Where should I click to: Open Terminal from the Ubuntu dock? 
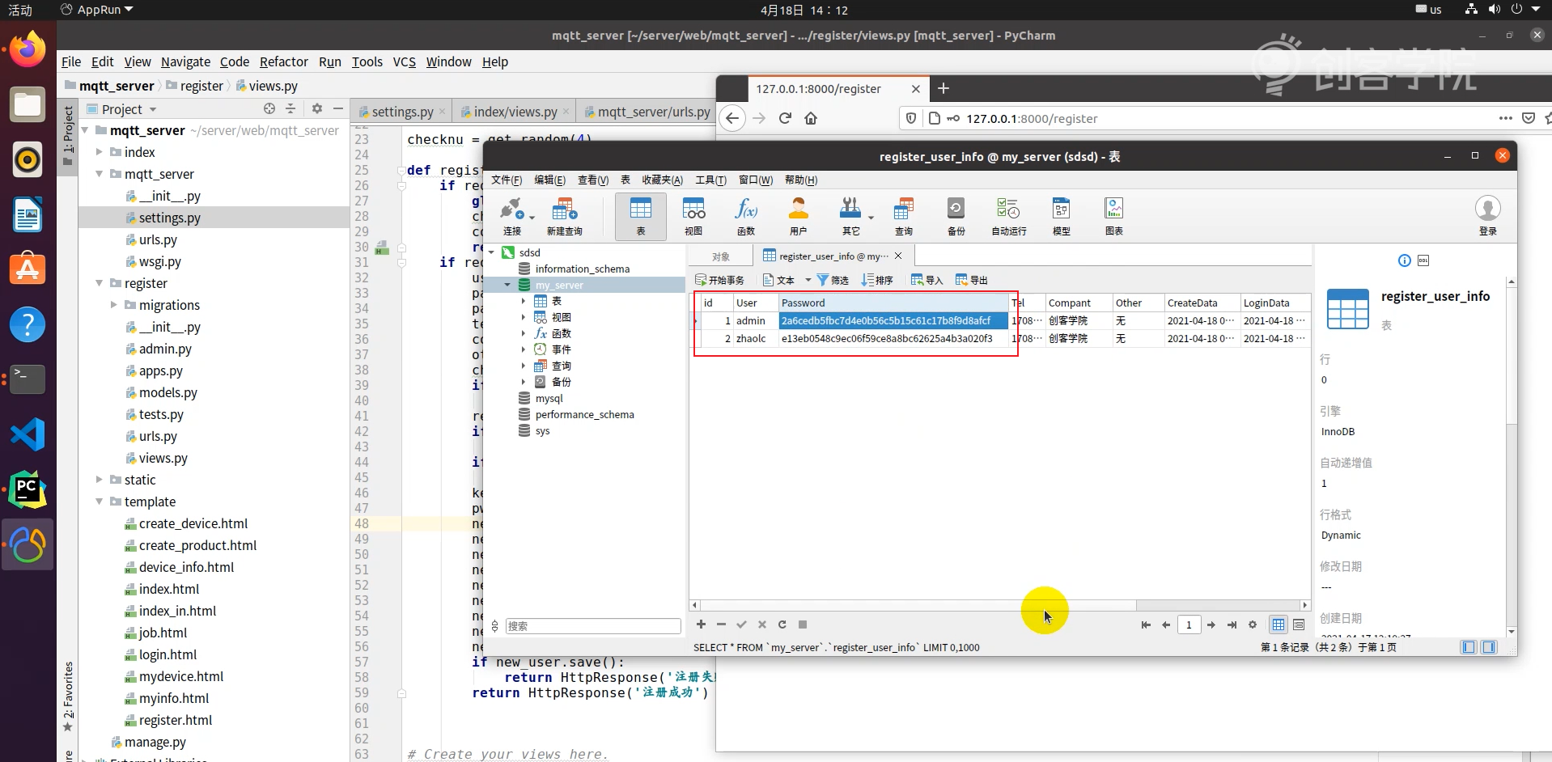[28, 379]
